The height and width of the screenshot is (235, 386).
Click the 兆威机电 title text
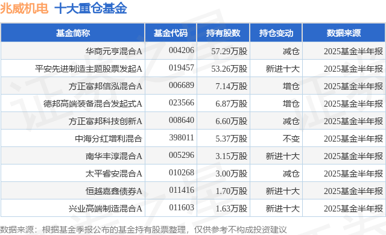tap(24, 8)
